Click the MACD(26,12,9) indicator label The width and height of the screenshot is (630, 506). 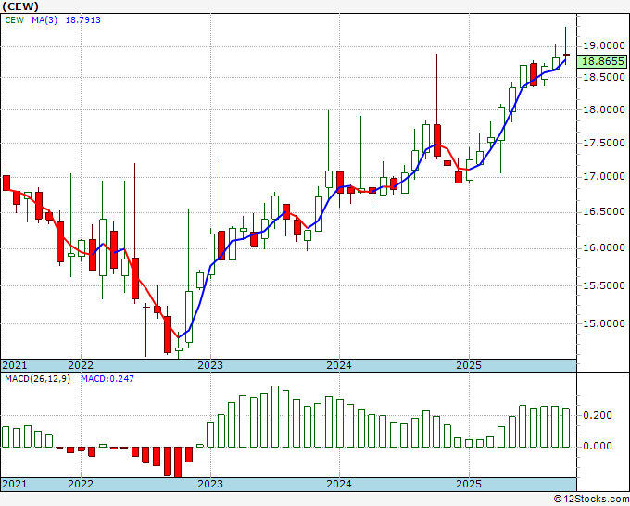37,379
